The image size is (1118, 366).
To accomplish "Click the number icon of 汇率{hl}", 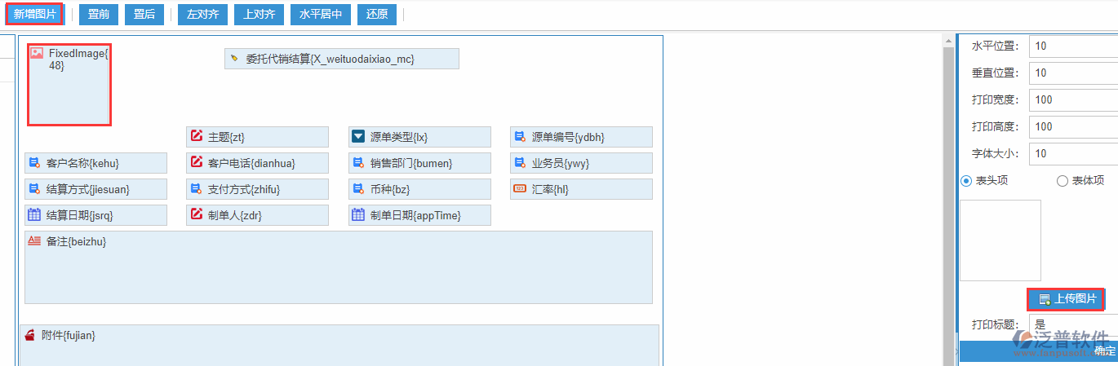I will (x=520, y=188).
